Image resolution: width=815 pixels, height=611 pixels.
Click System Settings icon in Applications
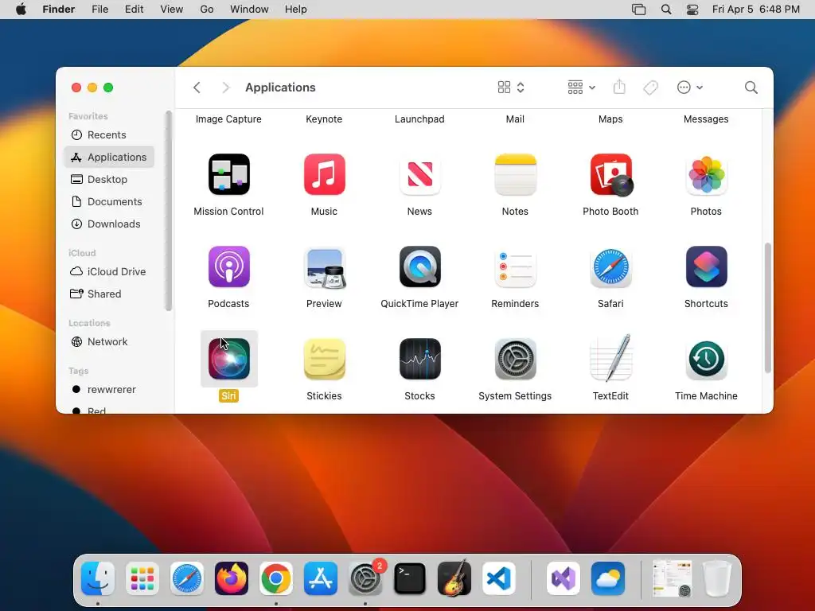pos(515,359)
